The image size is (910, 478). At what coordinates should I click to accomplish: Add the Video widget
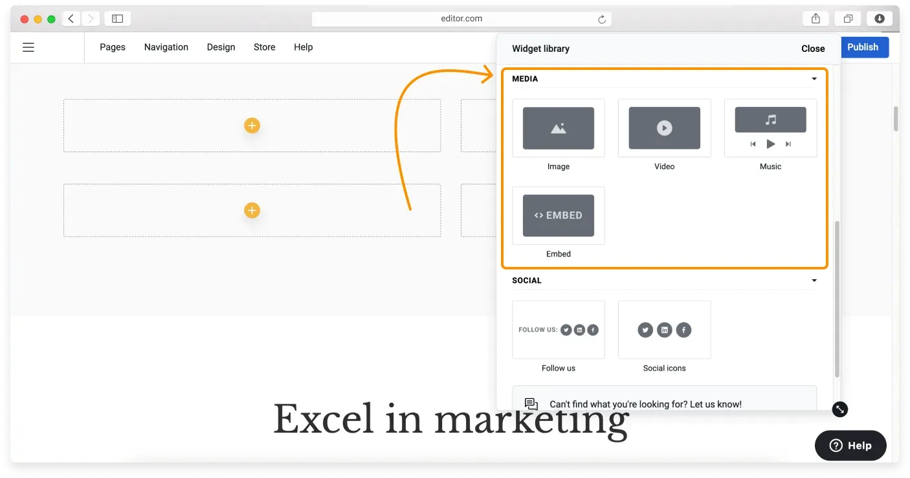[x=665, y=128]
